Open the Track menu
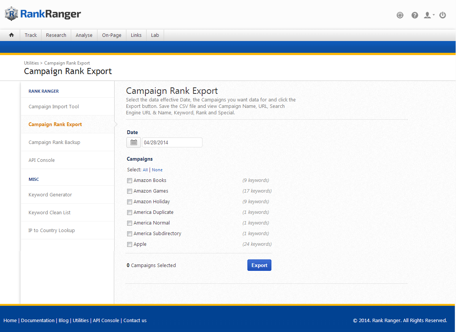This screenshot has height=332, width=456. click(31, 35)
